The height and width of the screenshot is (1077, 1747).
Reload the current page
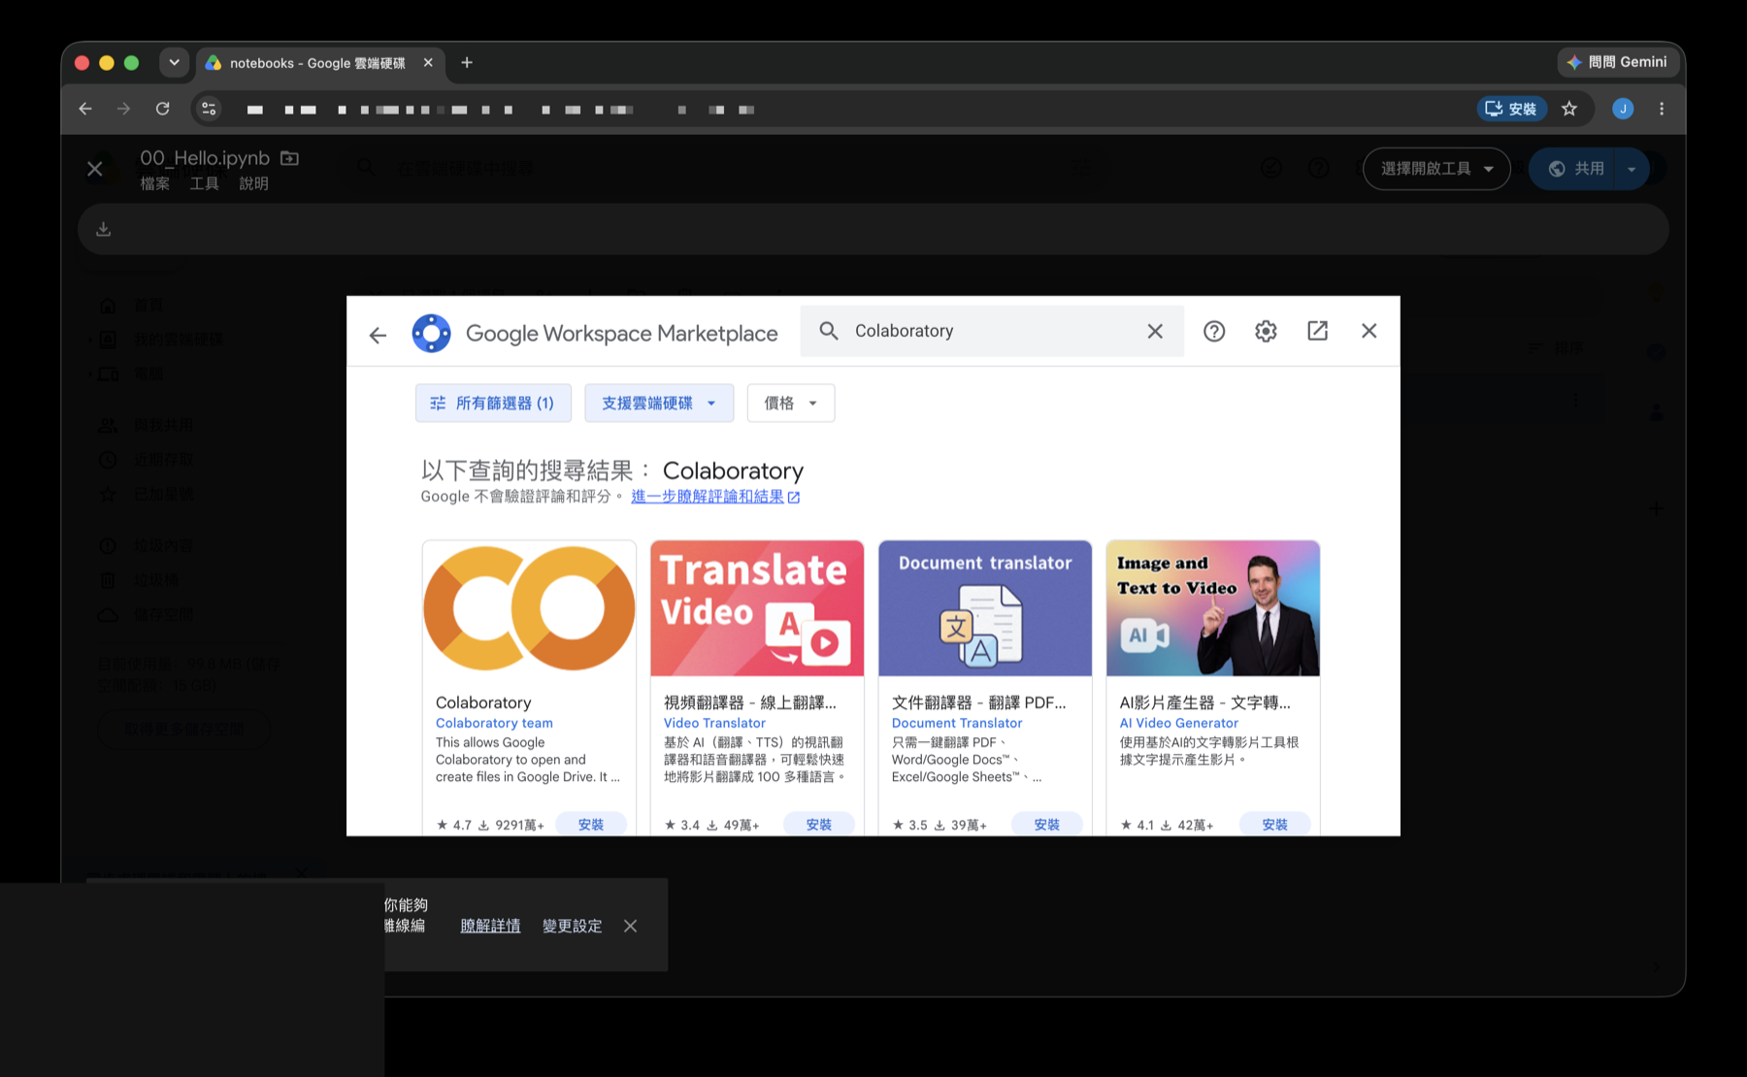[x=163, y=109]
